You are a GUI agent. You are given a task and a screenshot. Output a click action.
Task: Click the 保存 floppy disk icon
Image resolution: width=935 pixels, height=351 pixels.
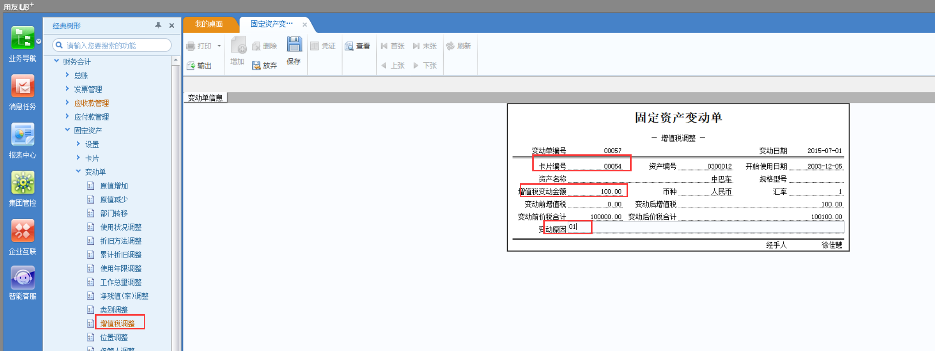294,45
